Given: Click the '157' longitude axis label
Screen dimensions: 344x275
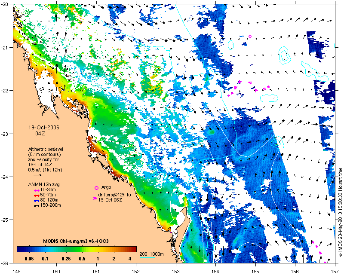Looking at the screenshot, I should [x=335, y=272].
